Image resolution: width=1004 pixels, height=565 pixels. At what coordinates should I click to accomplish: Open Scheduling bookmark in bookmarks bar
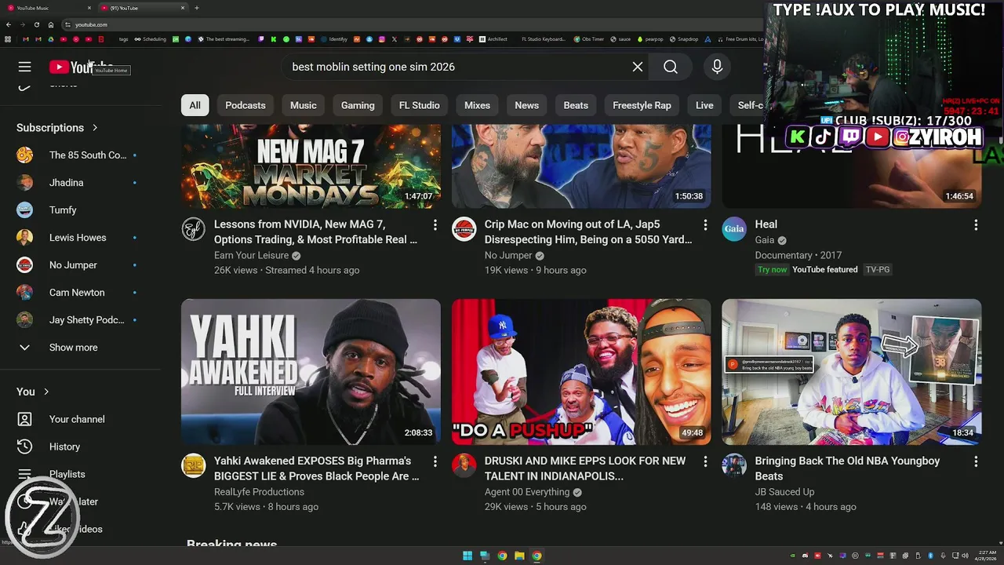pyautogui.click(x=151, y=39)
